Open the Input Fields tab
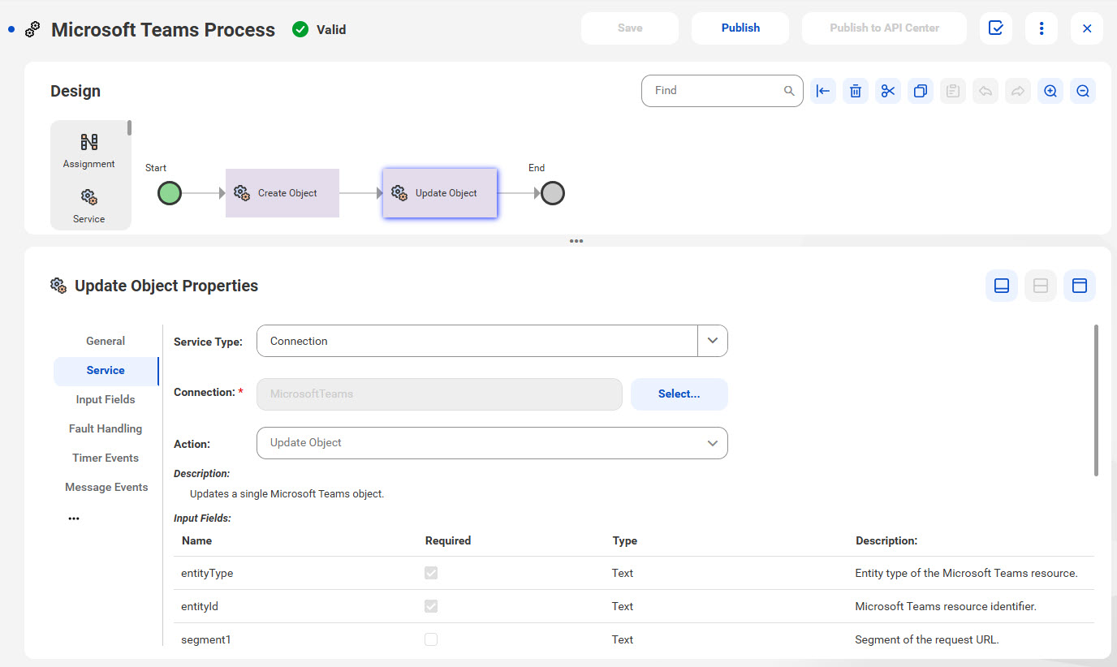 tap(106, 400)
